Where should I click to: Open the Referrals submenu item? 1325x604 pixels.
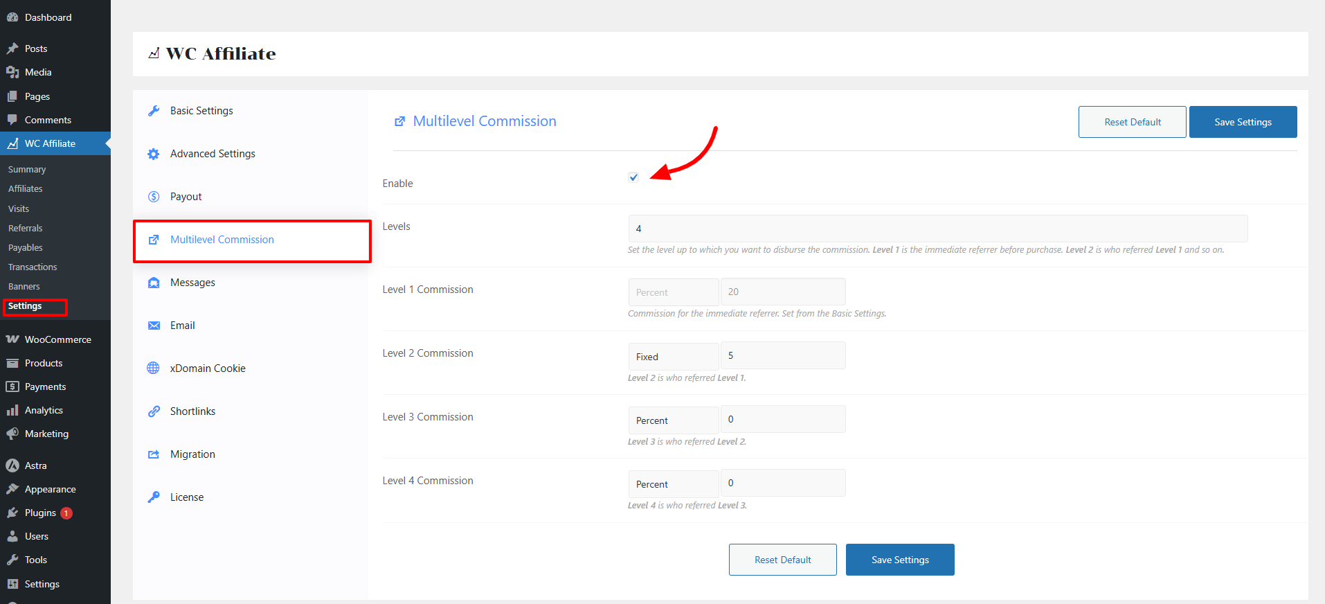[x=26, y=228]
